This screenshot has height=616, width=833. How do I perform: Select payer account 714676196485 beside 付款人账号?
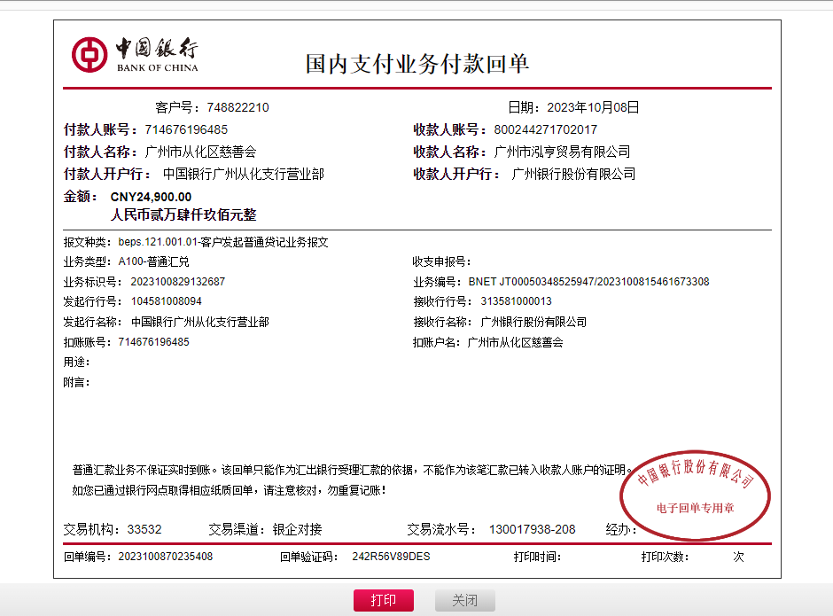186,129
